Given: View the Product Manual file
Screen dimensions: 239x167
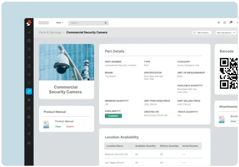Looking at the screenshot, I should tap(58, 126).
